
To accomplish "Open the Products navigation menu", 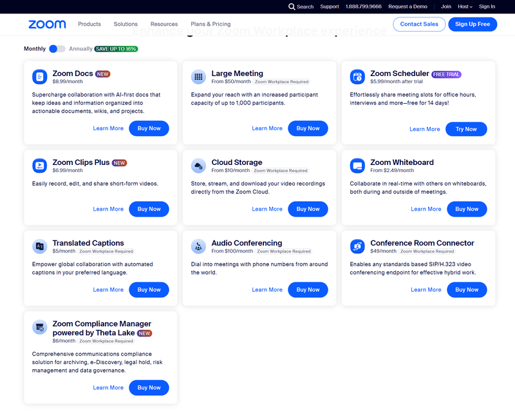I will click(x=89, y=24).
